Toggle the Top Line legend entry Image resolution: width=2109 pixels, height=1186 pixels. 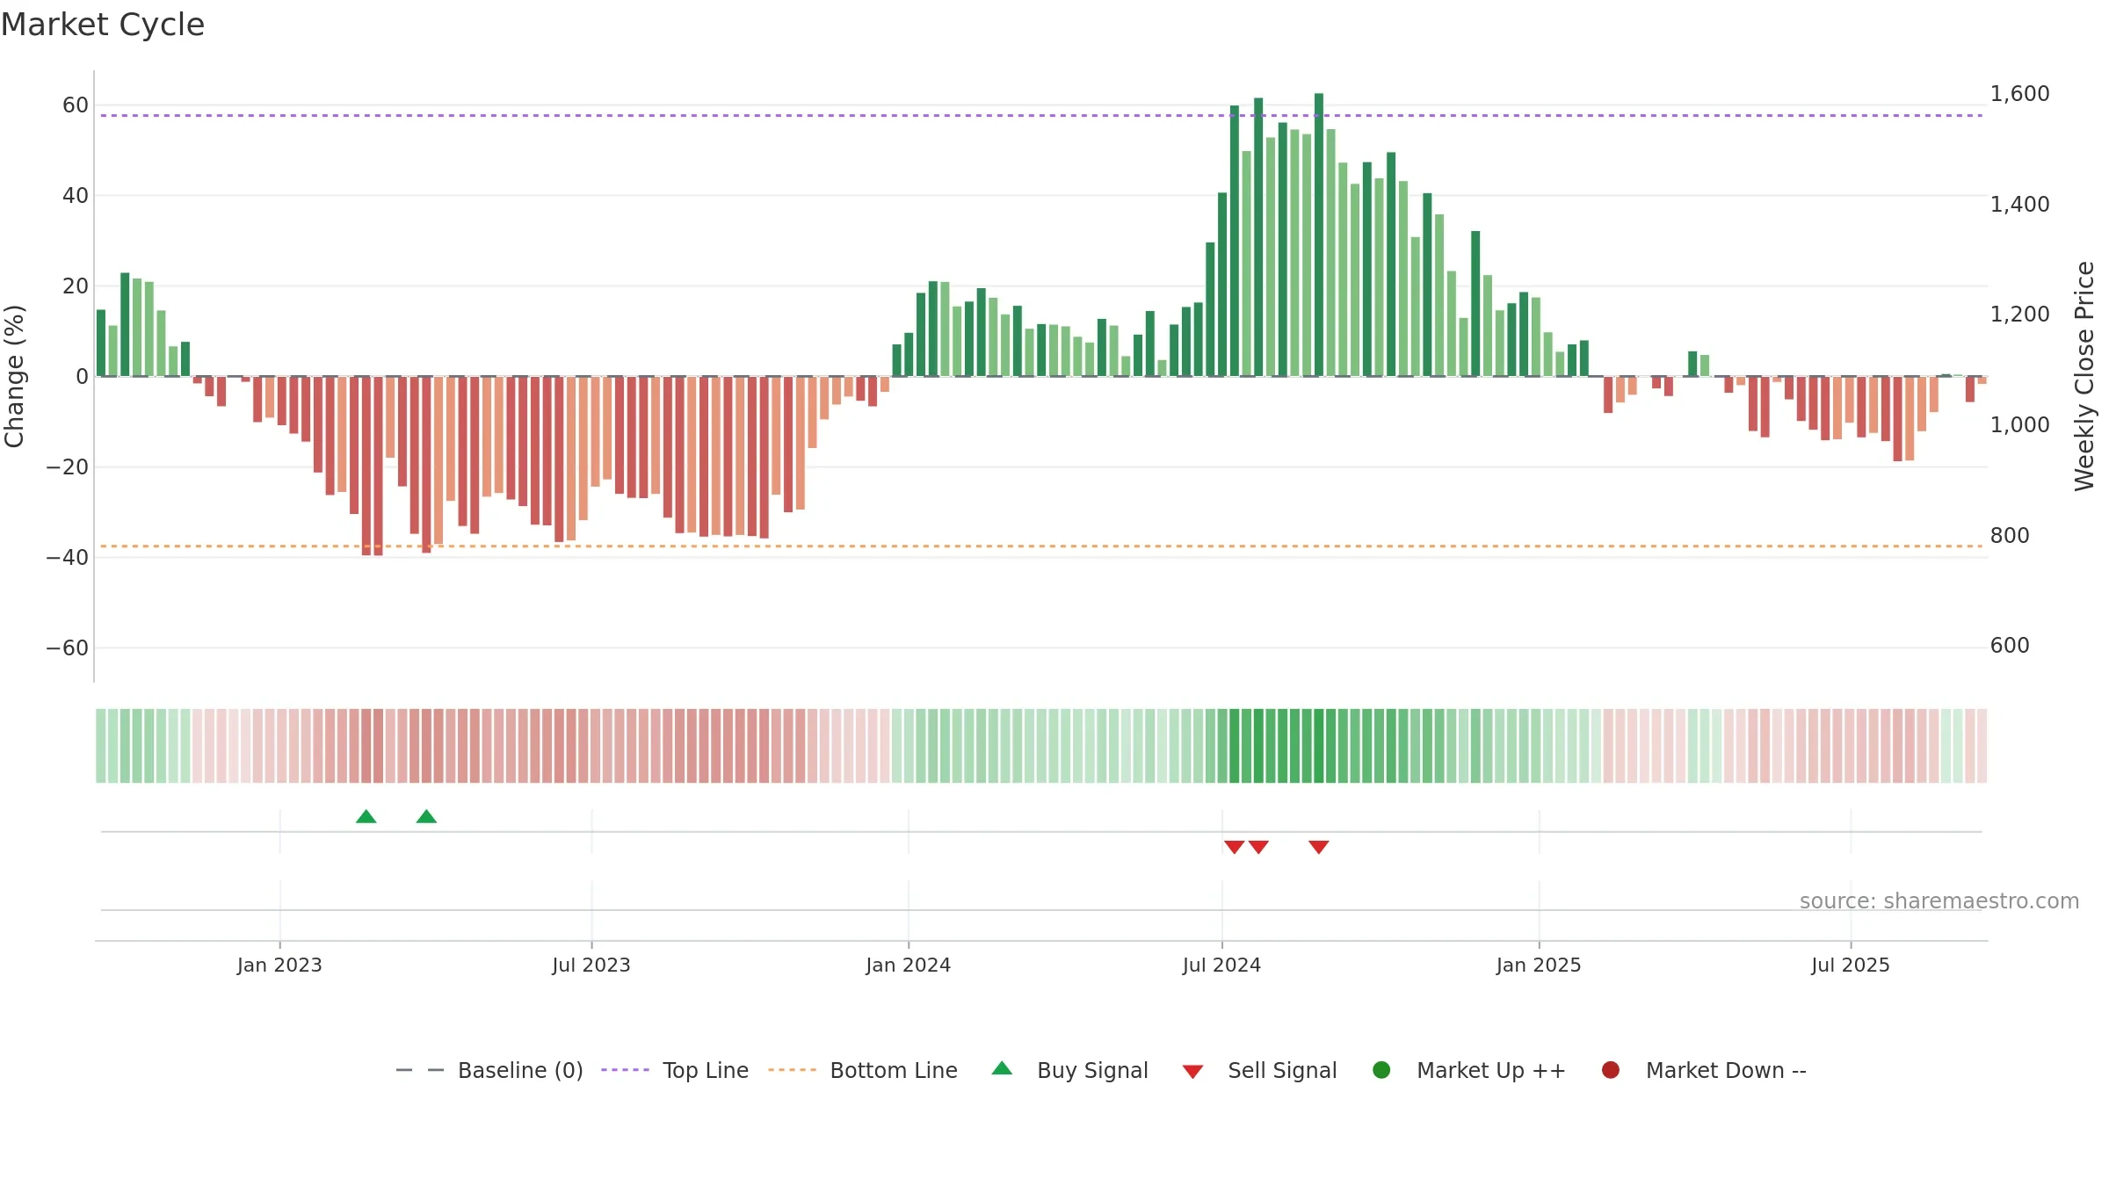(675, 1070)
